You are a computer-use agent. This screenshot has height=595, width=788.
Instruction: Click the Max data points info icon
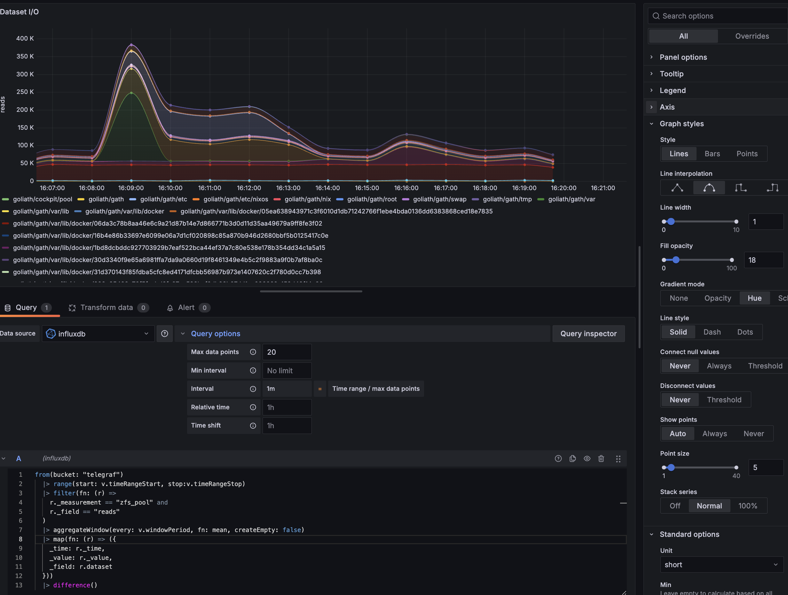point(253,352)
